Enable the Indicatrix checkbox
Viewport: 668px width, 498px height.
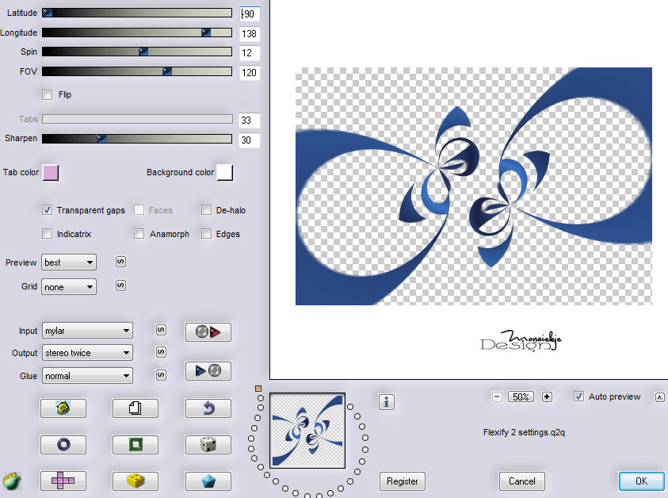[48, 234]
